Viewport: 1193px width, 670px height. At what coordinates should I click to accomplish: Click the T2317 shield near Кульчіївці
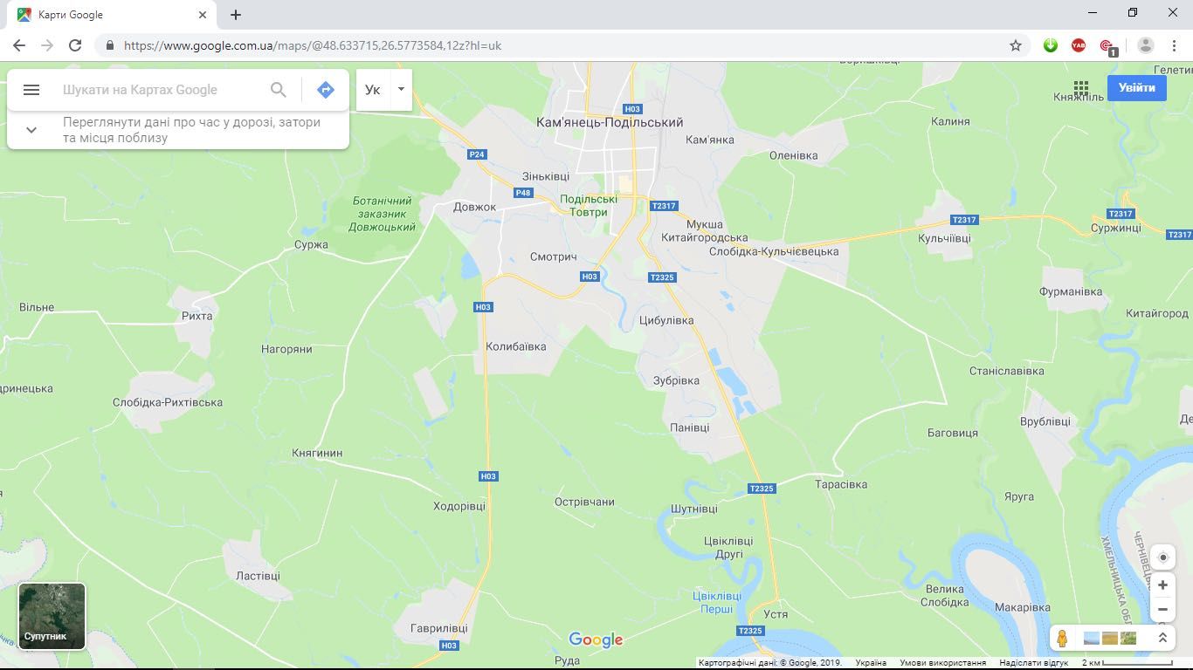coord(964,220)
